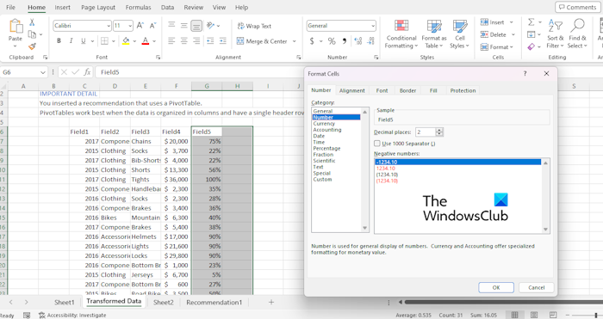Open Cell Styles gallery

(x=459, y=34)
